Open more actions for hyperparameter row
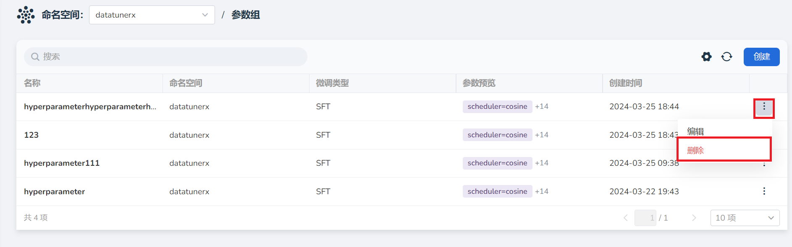Screen dimensions: 792x247 pos(764,191)
